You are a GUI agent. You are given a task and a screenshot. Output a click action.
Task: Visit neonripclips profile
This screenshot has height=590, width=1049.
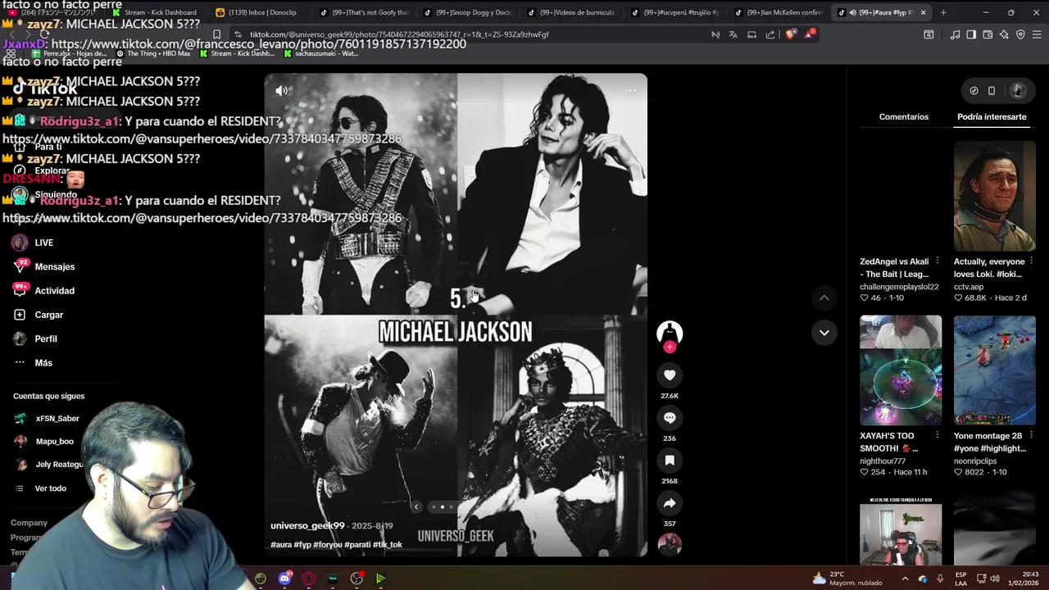point(975,461)
